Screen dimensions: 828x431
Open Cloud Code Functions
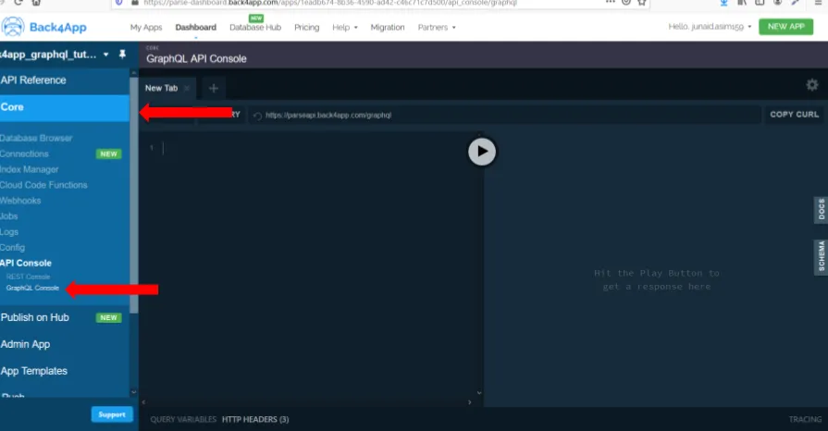pyautogui.click(x=43, y=185)
